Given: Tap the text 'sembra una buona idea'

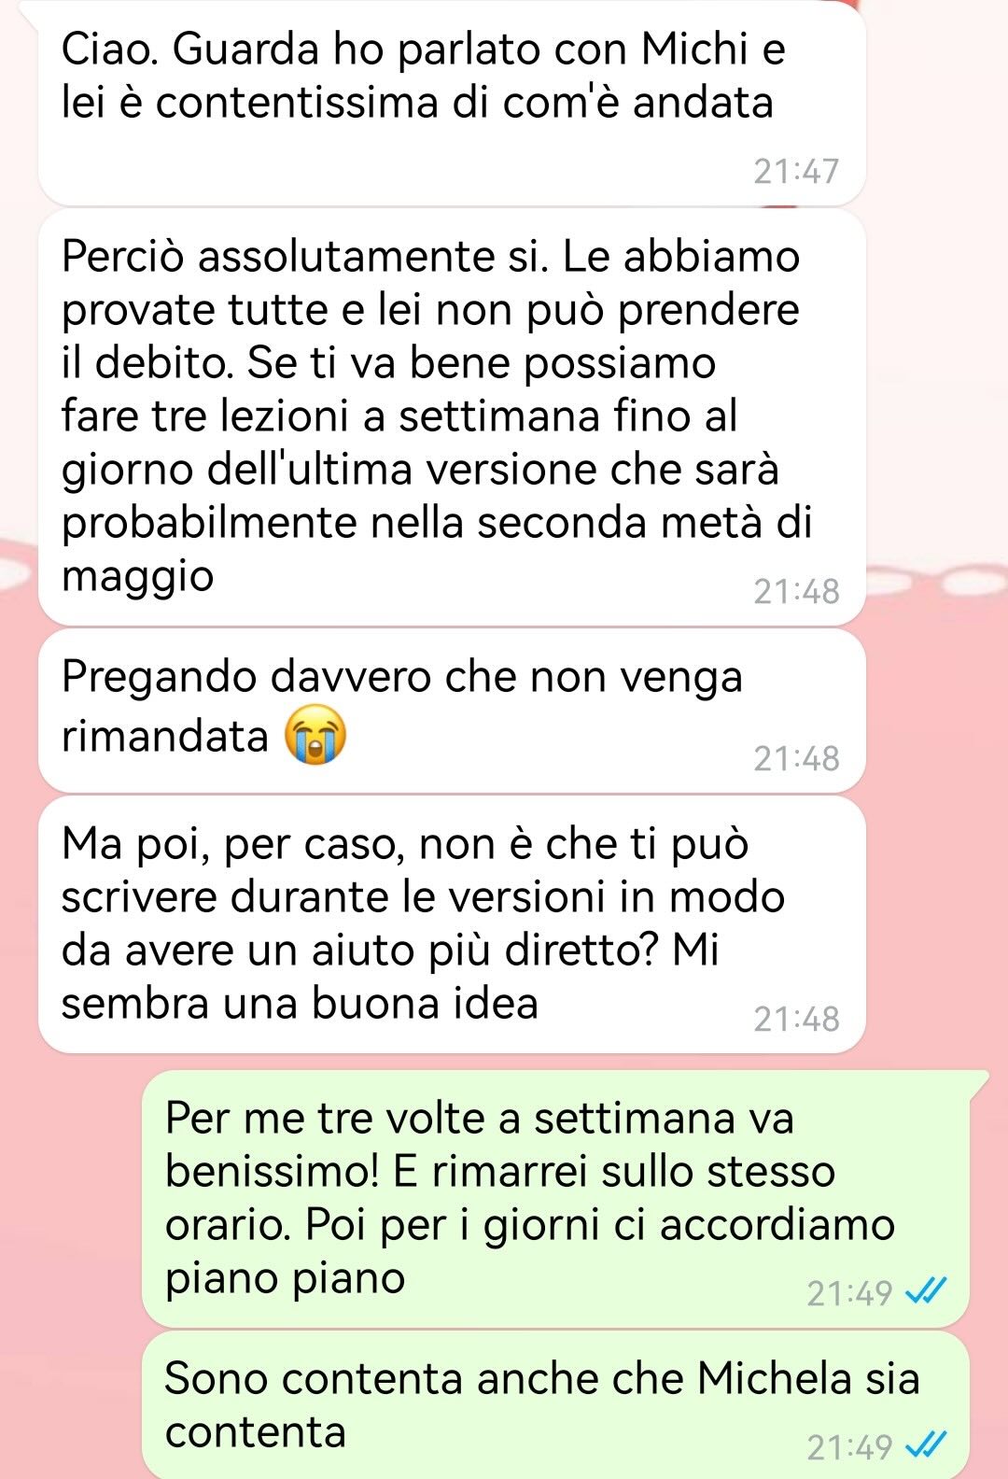Looking at the screenshot, I should click(301, 1004).
